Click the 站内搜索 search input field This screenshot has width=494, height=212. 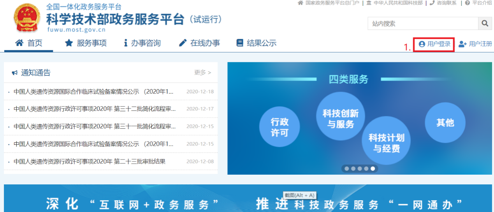click(x=422, y=23)
